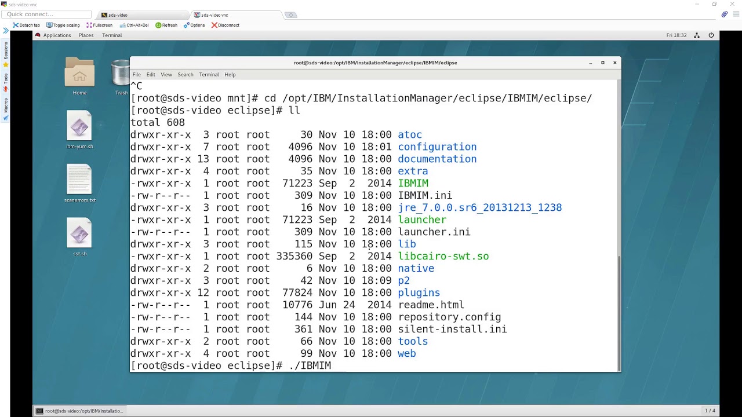The width and height of the screenshot is (742, 417).
Task: Click the 'p2' directory name
Action: (x=403, y=281)
